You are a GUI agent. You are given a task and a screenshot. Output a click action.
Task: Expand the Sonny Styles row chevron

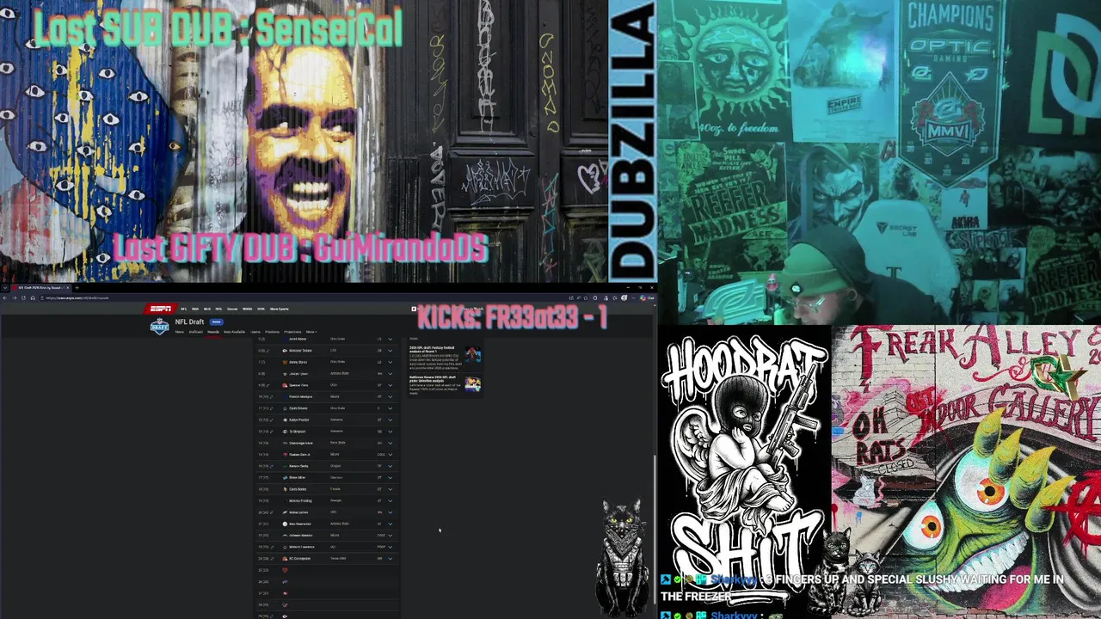390,362
